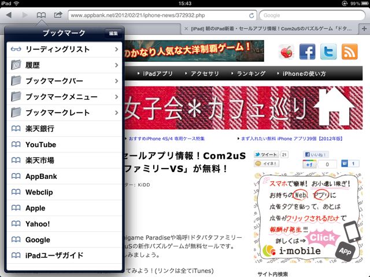Image resolution: width=370 pixels, height=277 pixels.
Task: Click the folder icon for ブックマークバー
Action: pos(16,81)
